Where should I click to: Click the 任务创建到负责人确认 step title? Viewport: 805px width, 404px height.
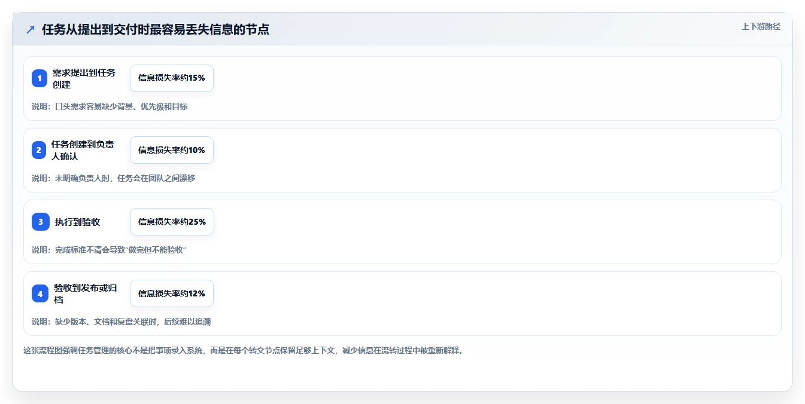[x=83, y=150]
